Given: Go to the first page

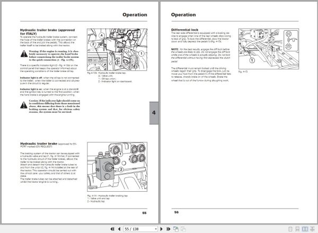Looking at the screenshot, I should point(112,229).
